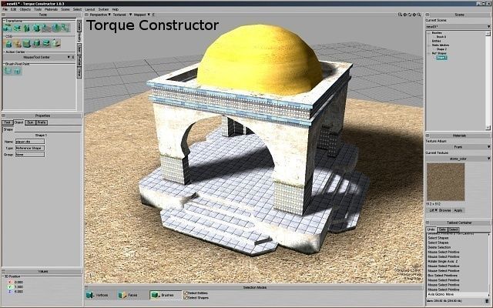The height and width of the screenshot is (308, 493).
Task: Click the fourth CSG operation icon
Action: (37, 43)
